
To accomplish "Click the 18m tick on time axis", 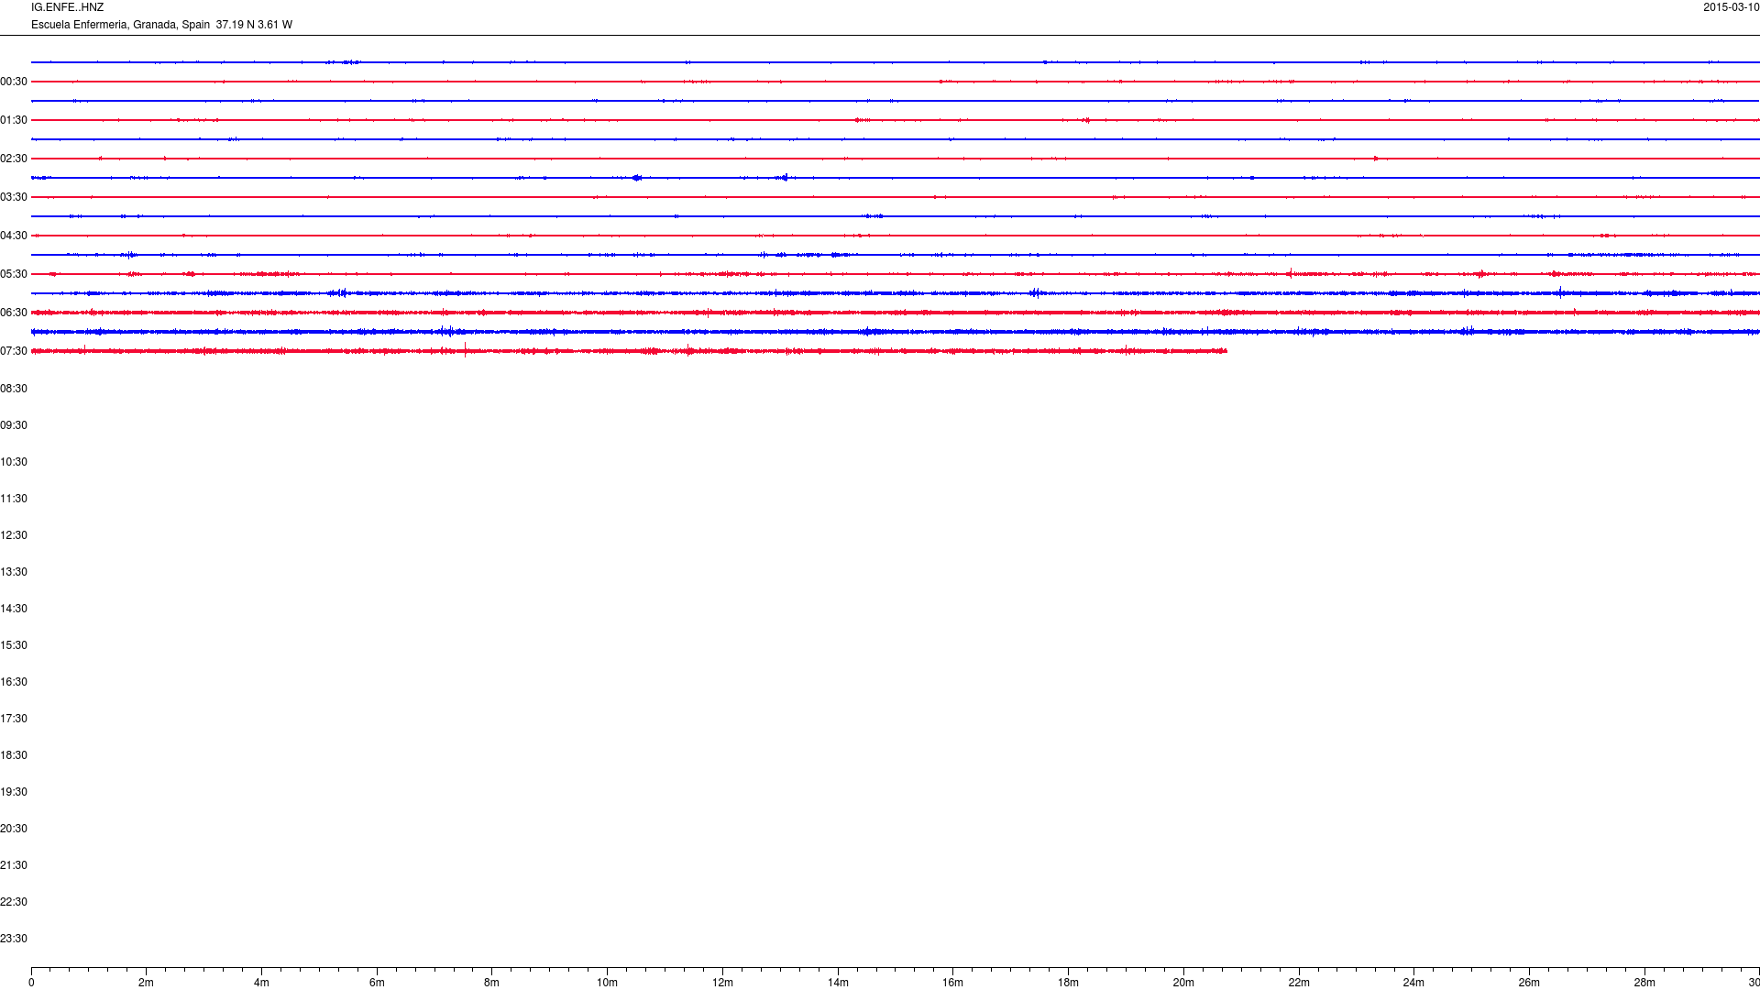I will (x=1068, y=983).
